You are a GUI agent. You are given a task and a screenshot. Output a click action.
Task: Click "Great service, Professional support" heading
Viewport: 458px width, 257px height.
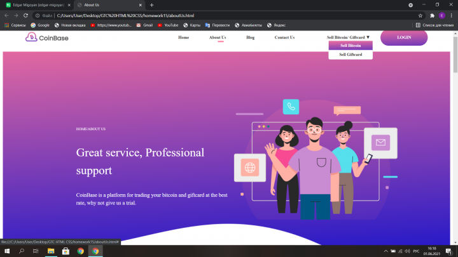click(x=140, y=161)
